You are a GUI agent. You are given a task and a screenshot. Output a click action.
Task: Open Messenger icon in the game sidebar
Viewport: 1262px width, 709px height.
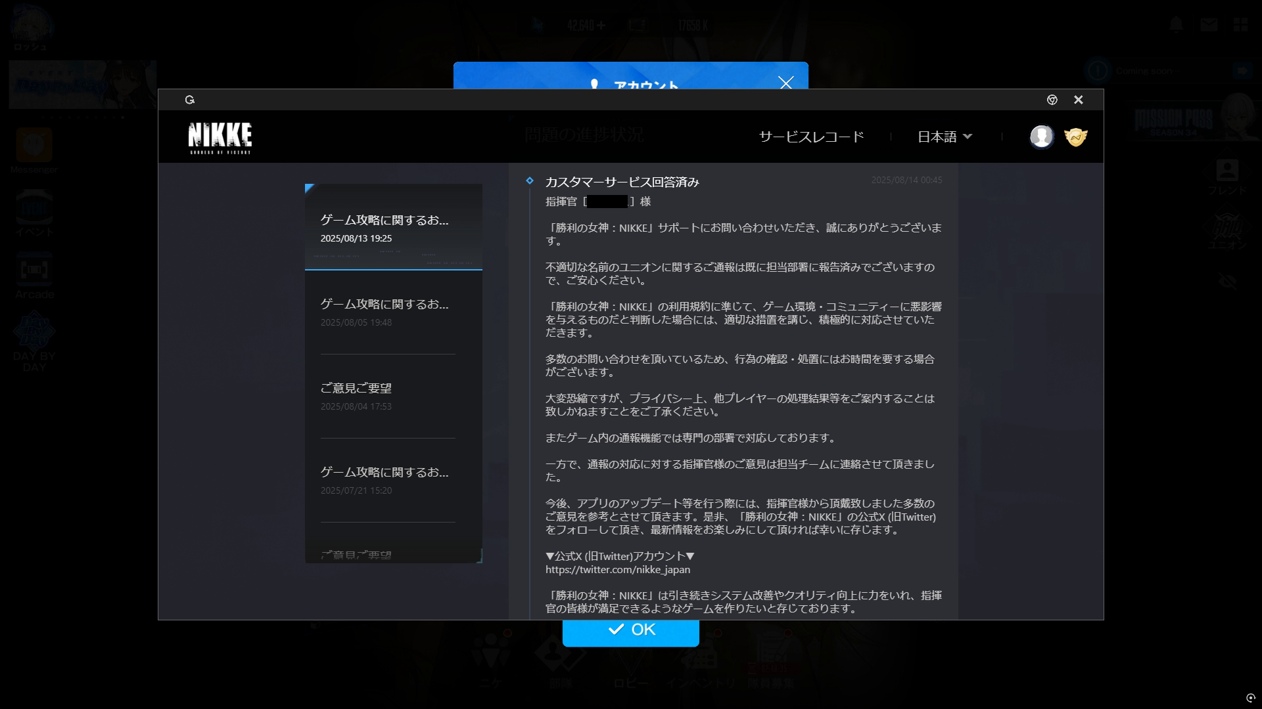[x=34, y=150]
